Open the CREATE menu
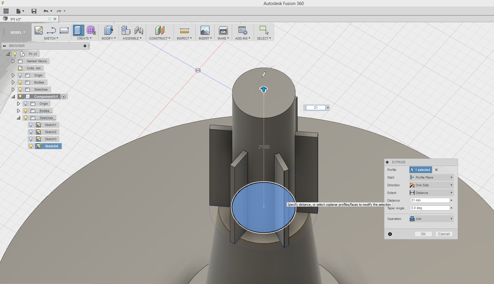The width and height of the screenshot is (494, 284). tap(84, 38)
